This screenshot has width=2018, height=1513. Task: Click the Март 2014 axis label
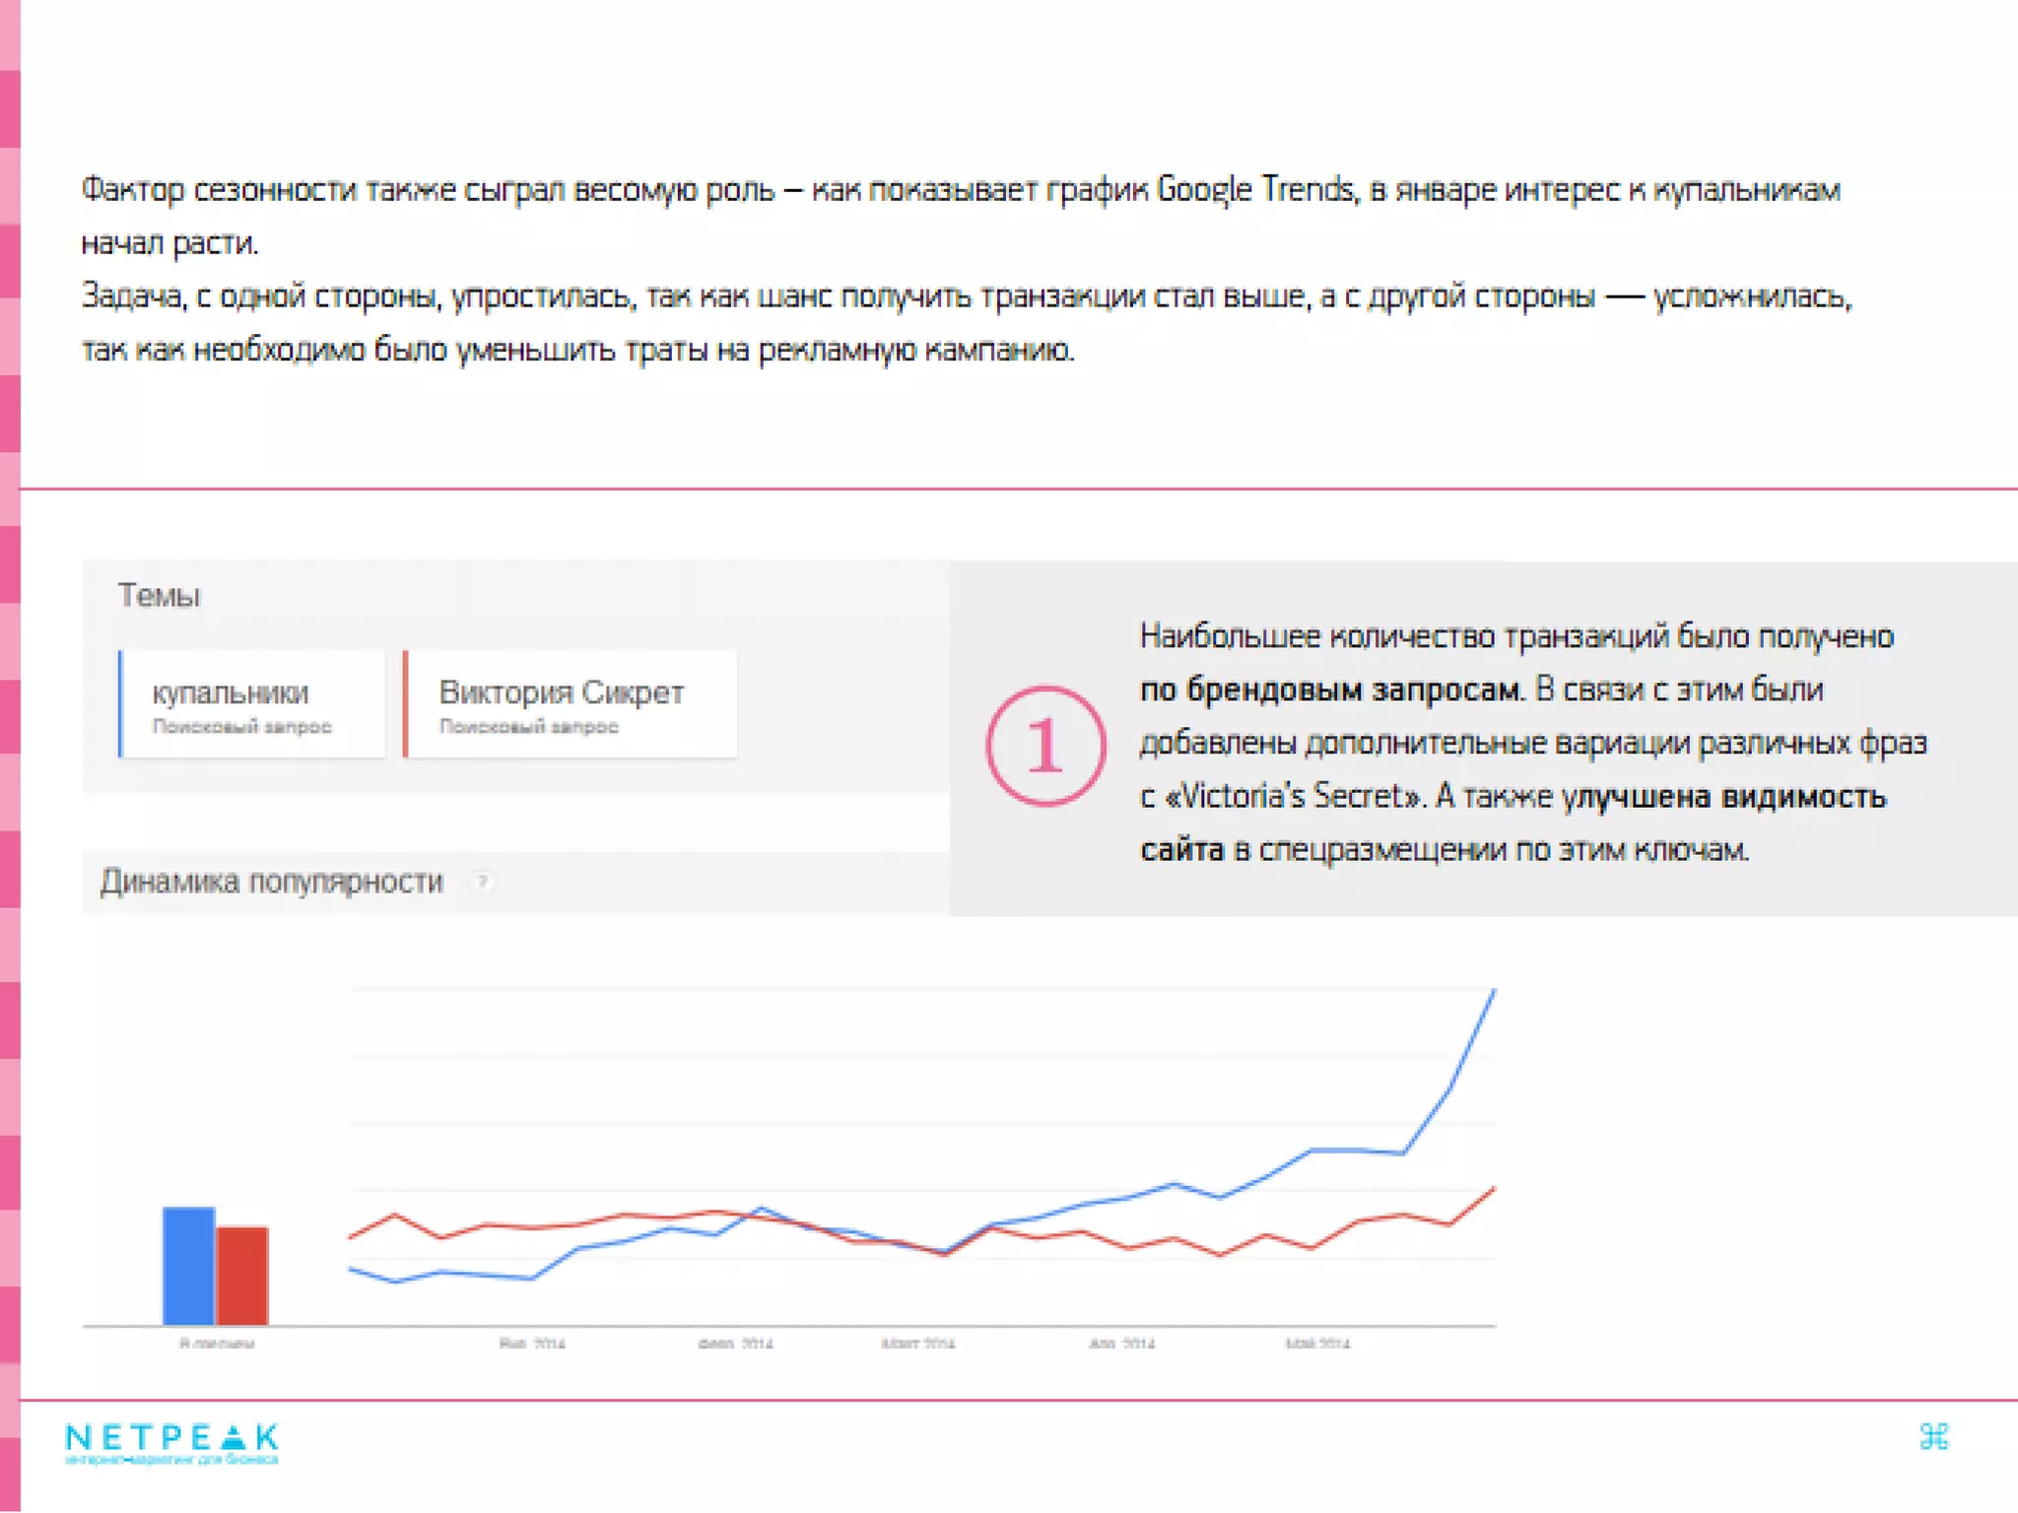917,1344
